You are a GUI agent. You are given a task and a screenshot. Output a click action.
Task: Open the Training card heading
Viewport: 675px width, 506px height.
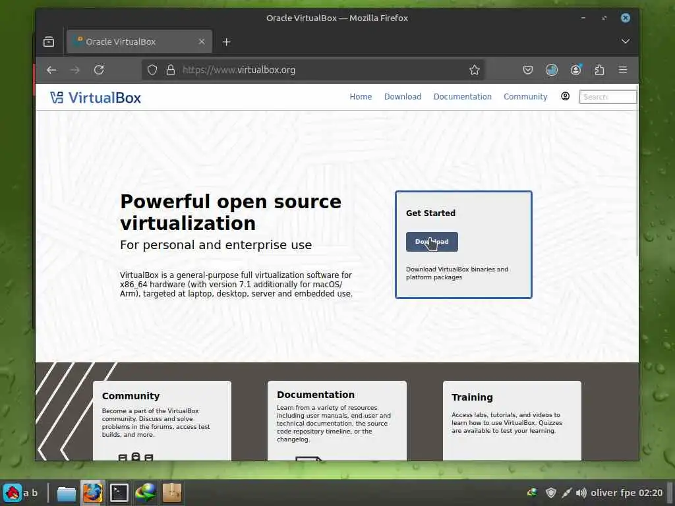pos(472,397)
